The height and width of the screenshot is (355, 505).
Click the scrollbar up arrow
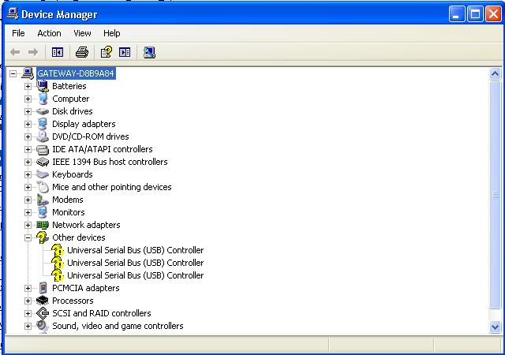(x=495, y=74)
